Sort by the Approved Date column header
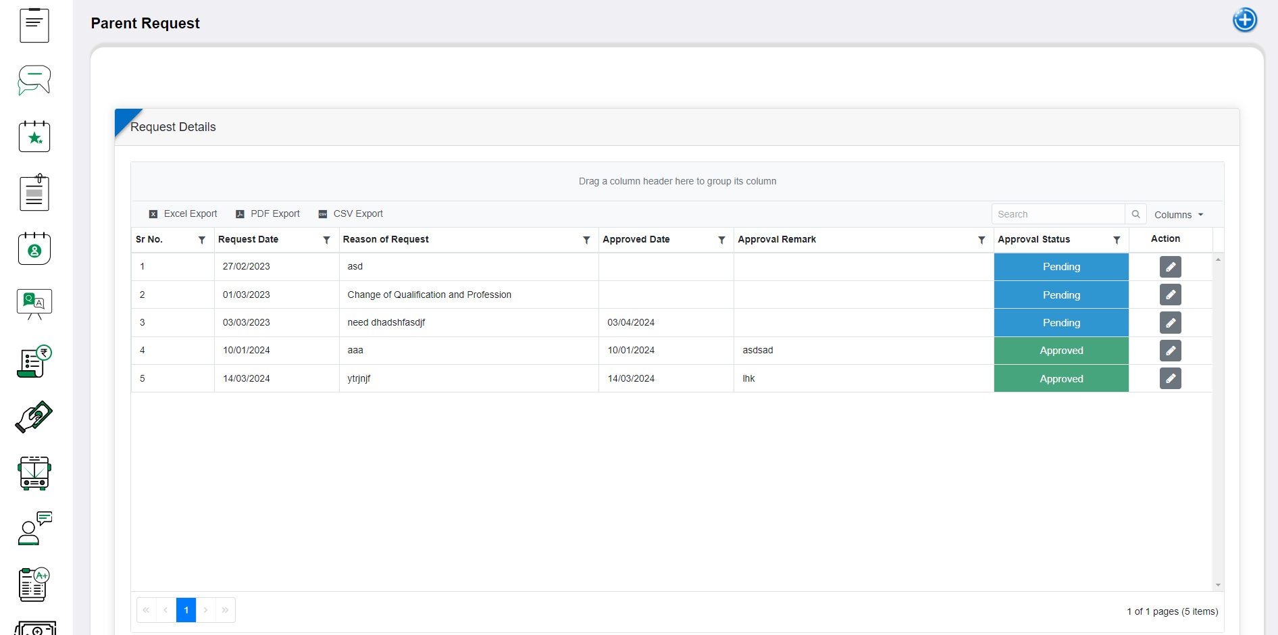 pos(636,240)
